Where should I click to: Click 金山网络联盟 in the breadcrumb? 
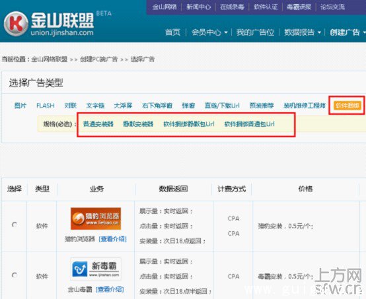pyautogui.click(x=50, y=59)
